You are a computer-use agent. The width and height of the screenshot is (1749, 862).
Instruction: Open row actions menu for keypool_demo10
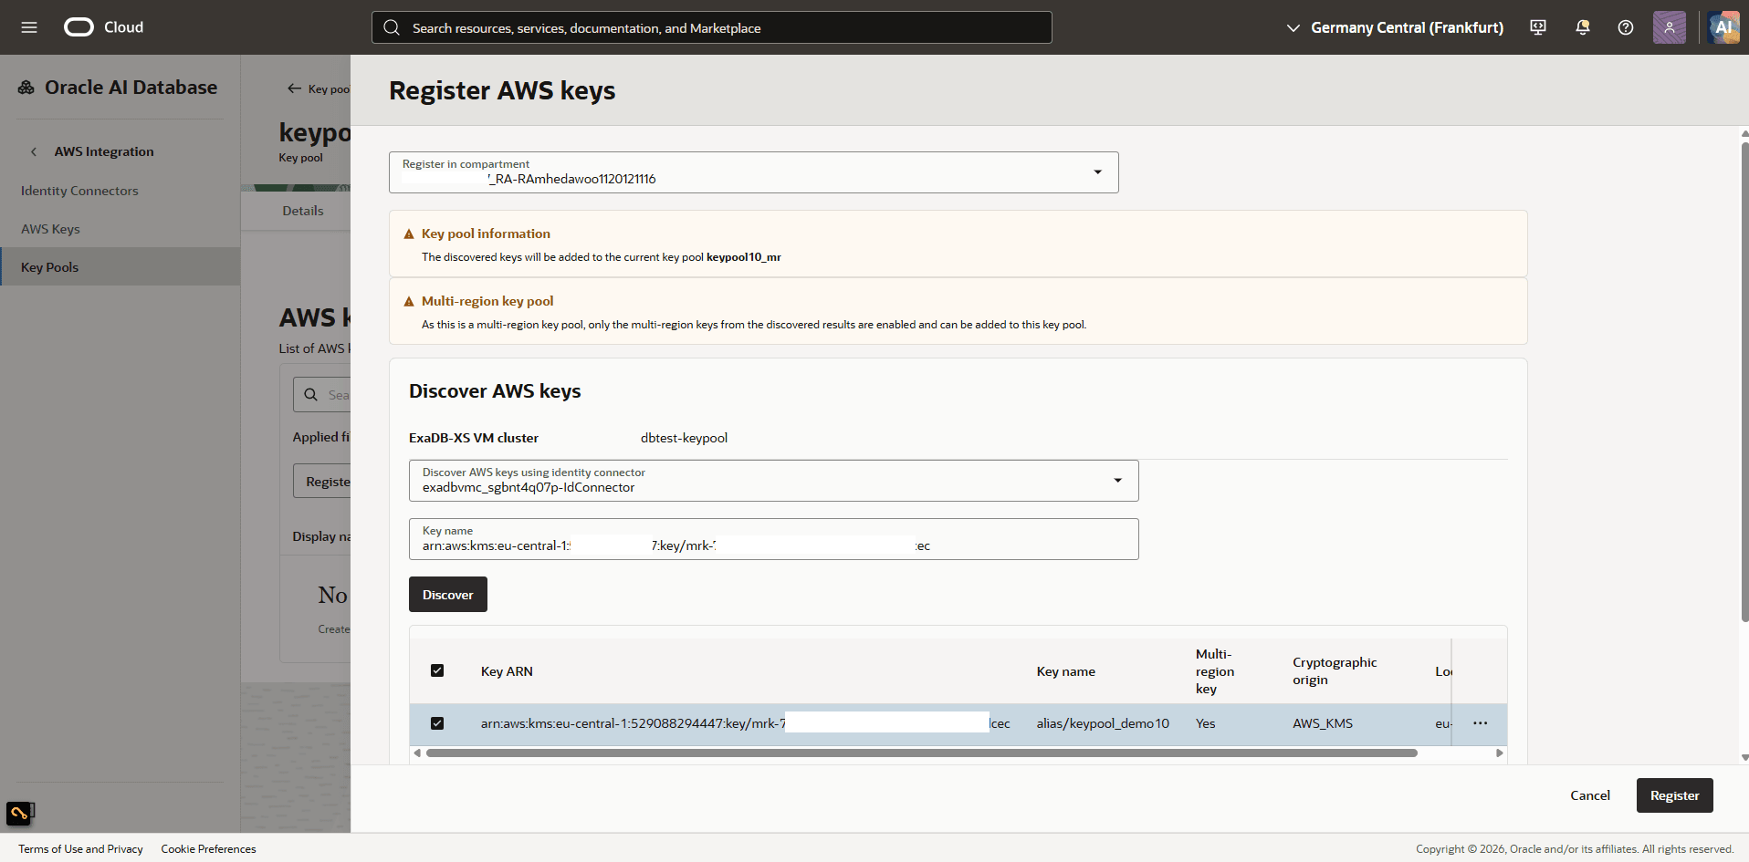1480,723
